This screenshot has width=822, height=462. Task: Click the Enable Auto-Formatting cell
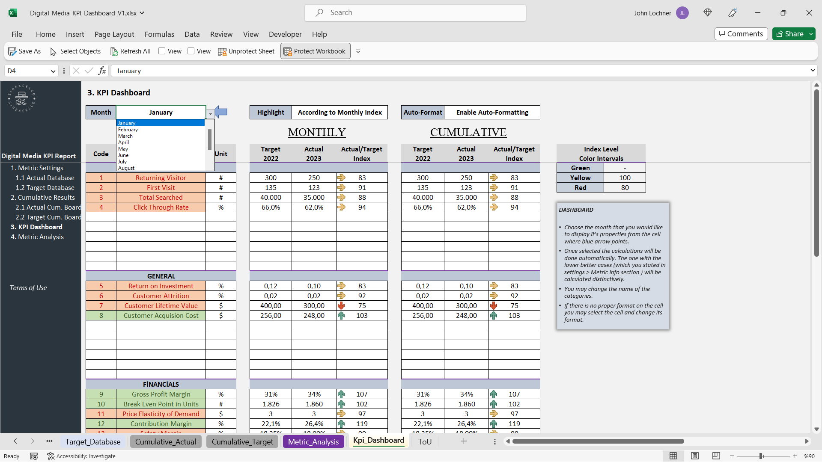(x=492, y=112)
